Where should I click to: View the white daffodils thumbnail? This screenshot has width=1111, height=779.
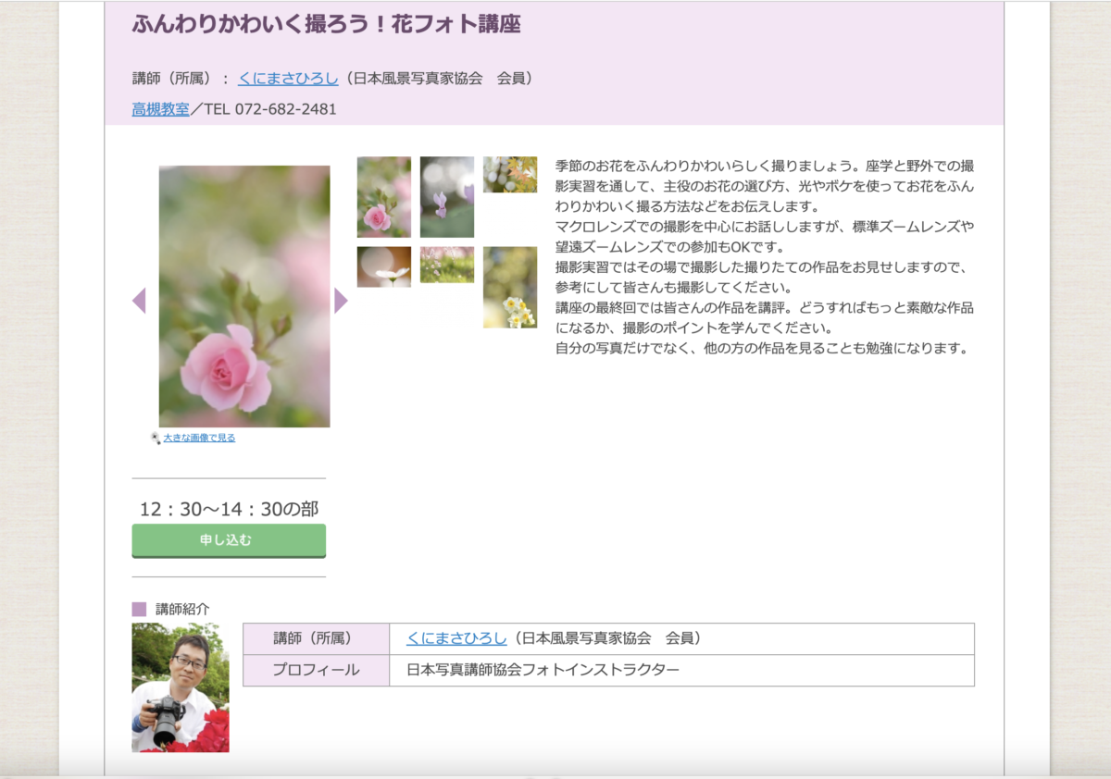click(509, 287)
